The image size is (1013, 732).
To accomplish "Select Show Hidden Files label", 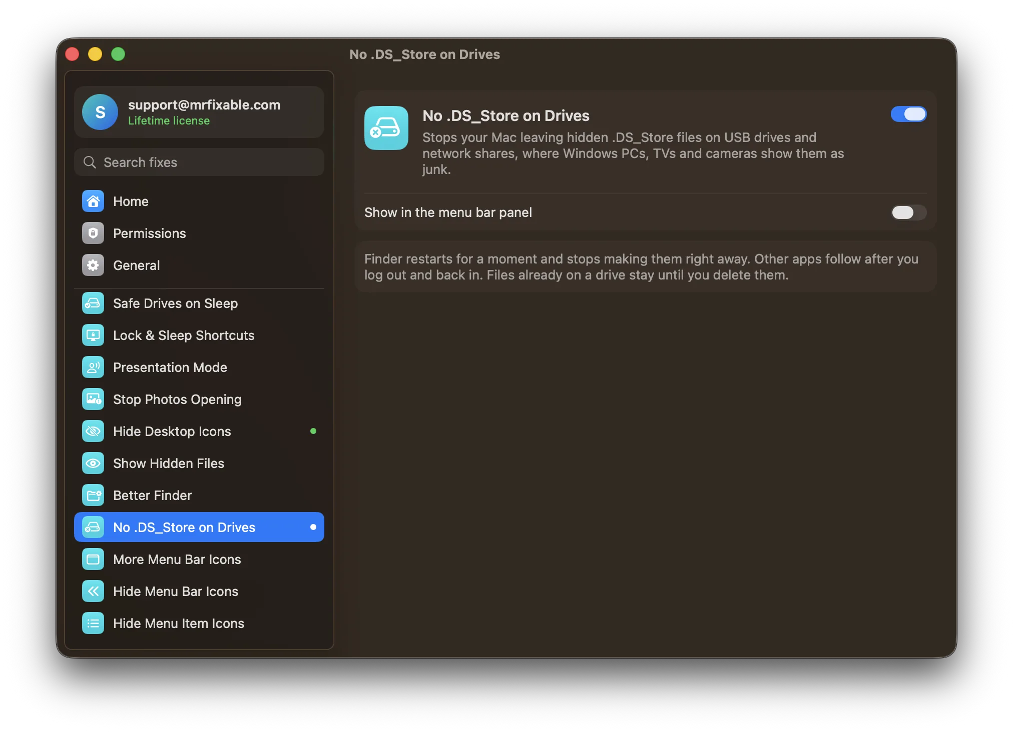I will click(169, 463).
